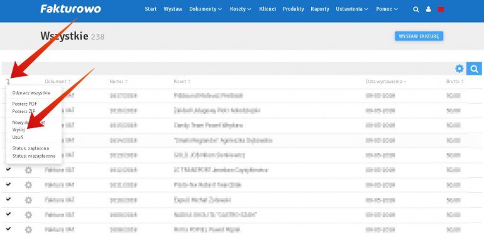Click the WYSTAW FAKTURĘ button
This screenshot has height=235, width=484.
click(419, 36)
